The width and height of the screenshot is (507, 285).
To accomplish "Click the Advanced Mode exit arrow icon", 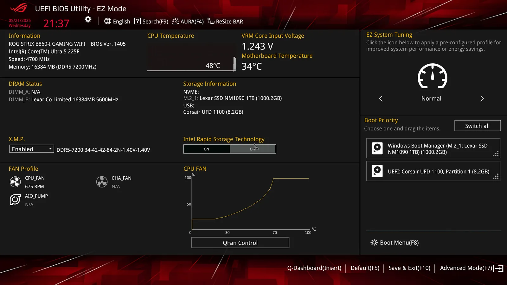I will click(x=498, y=268).
